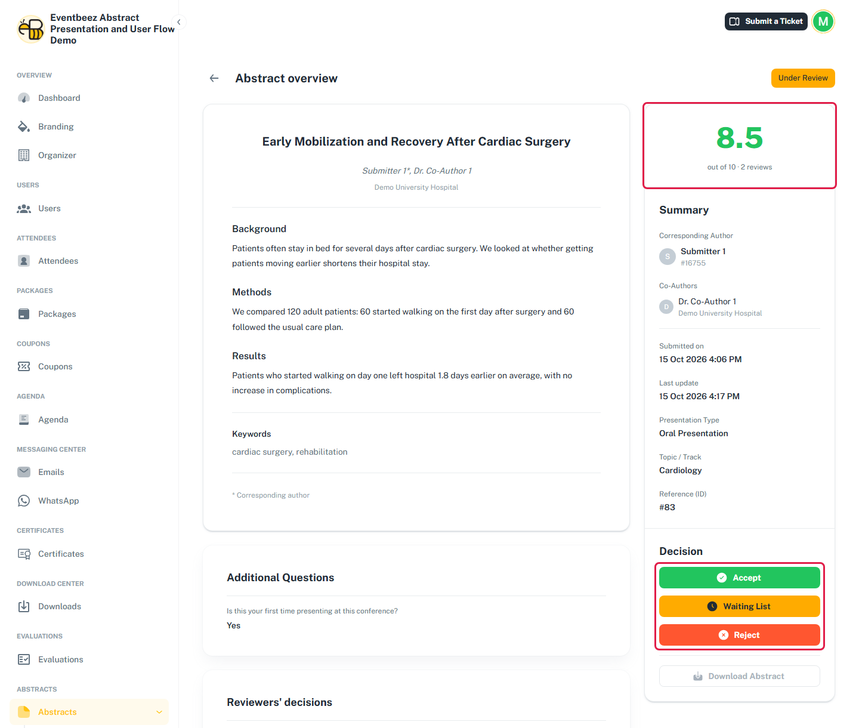Click the Evaluations checklist icon

24,659
